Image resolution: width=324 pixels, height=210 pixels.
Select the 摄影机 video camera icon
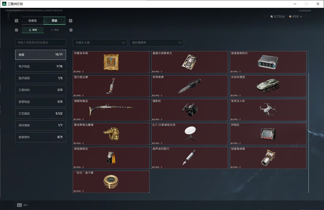point(190,110)
